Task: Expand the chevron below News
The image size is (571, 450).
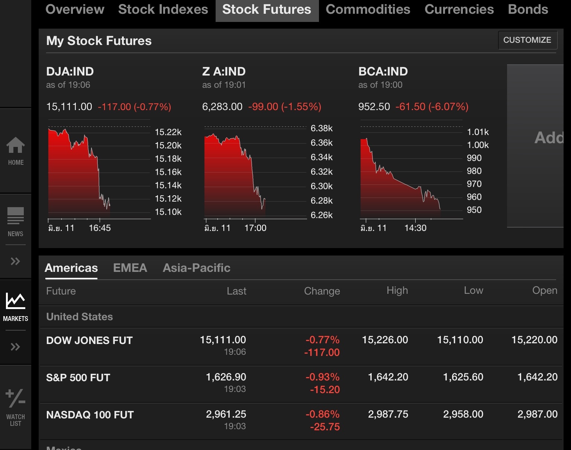Action: [15, 261]
